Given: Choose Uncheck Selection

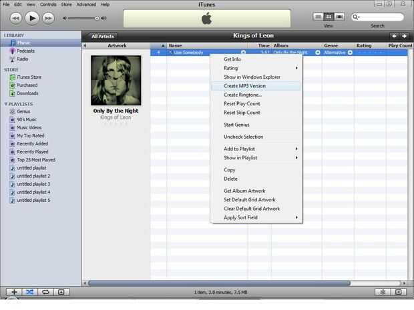Looking at the screenshot, I should [x=256, y=137].
